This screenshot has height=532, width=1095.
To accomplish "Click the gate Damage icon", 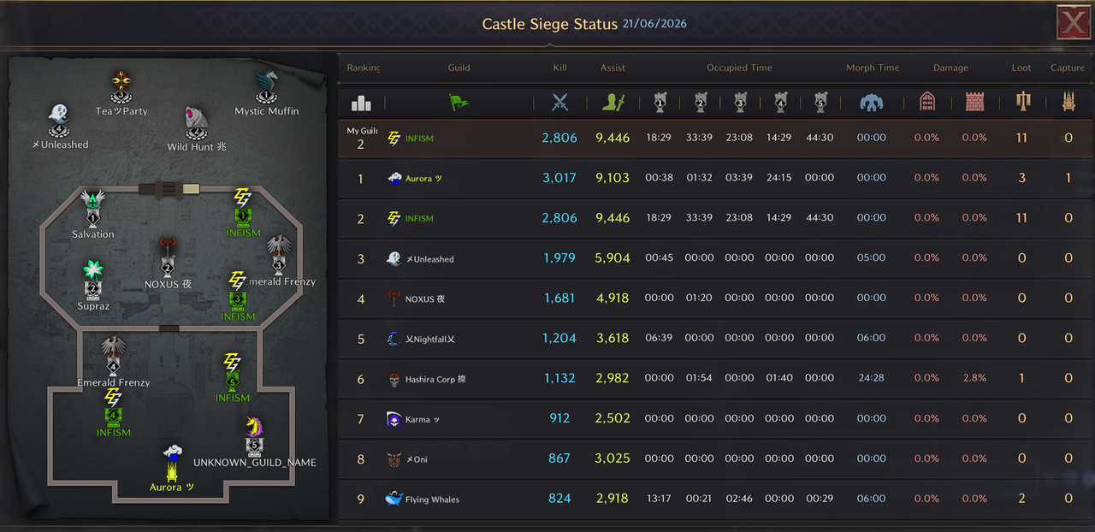I will coord(926,103).
